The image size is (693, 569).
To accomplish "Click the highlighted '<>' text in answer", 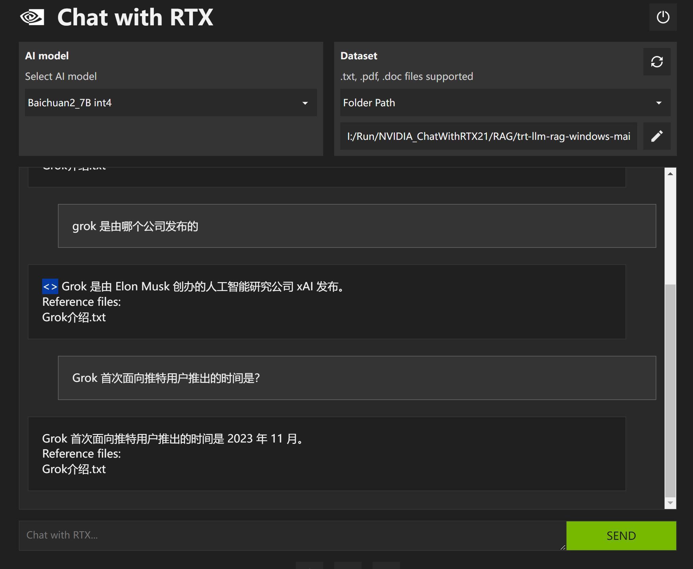I will point(50,287).
